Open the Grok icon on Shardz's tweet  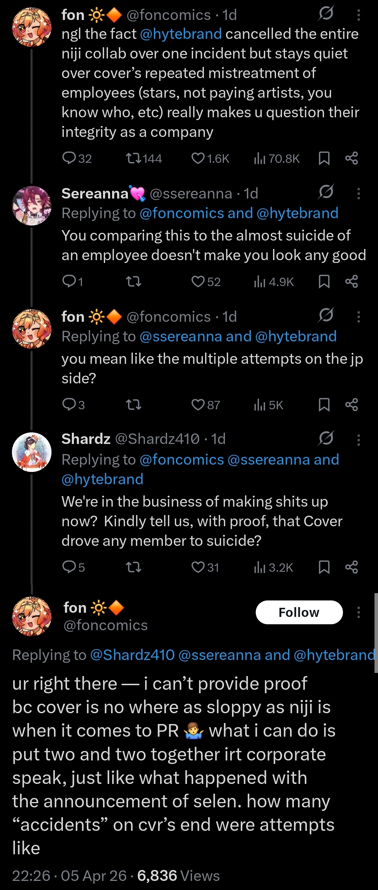pyautogui.click(x=326, y=438)
